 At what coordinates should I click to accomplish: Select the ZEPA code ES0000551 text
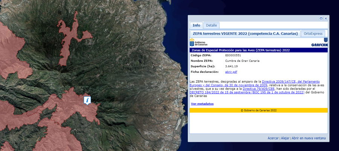pyautogui.click(x=233, y=55)
